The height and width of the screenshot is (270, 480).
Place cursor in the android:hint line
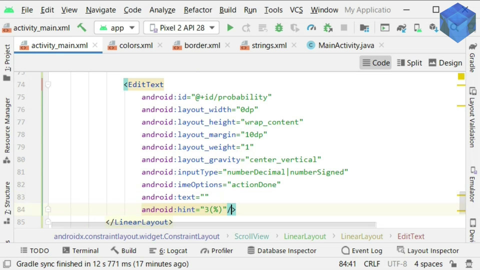[188, 209]
